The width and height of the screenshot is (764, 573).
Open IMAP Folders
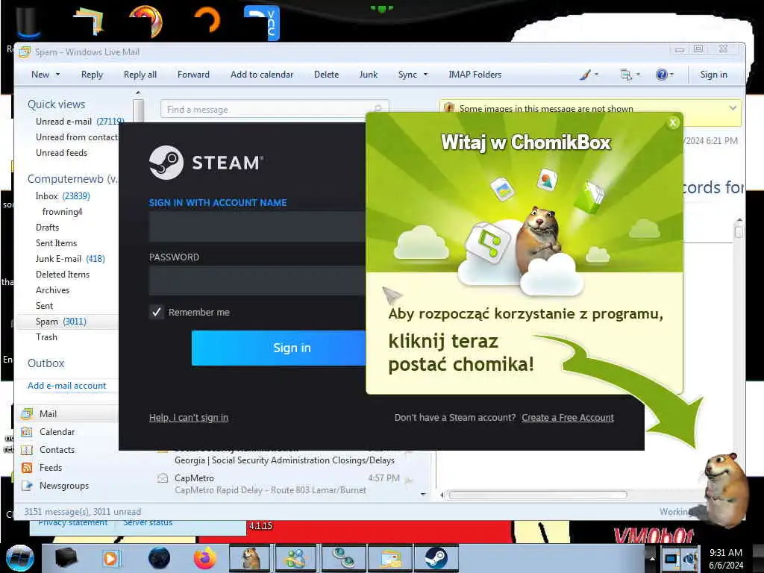pos(475,75)
